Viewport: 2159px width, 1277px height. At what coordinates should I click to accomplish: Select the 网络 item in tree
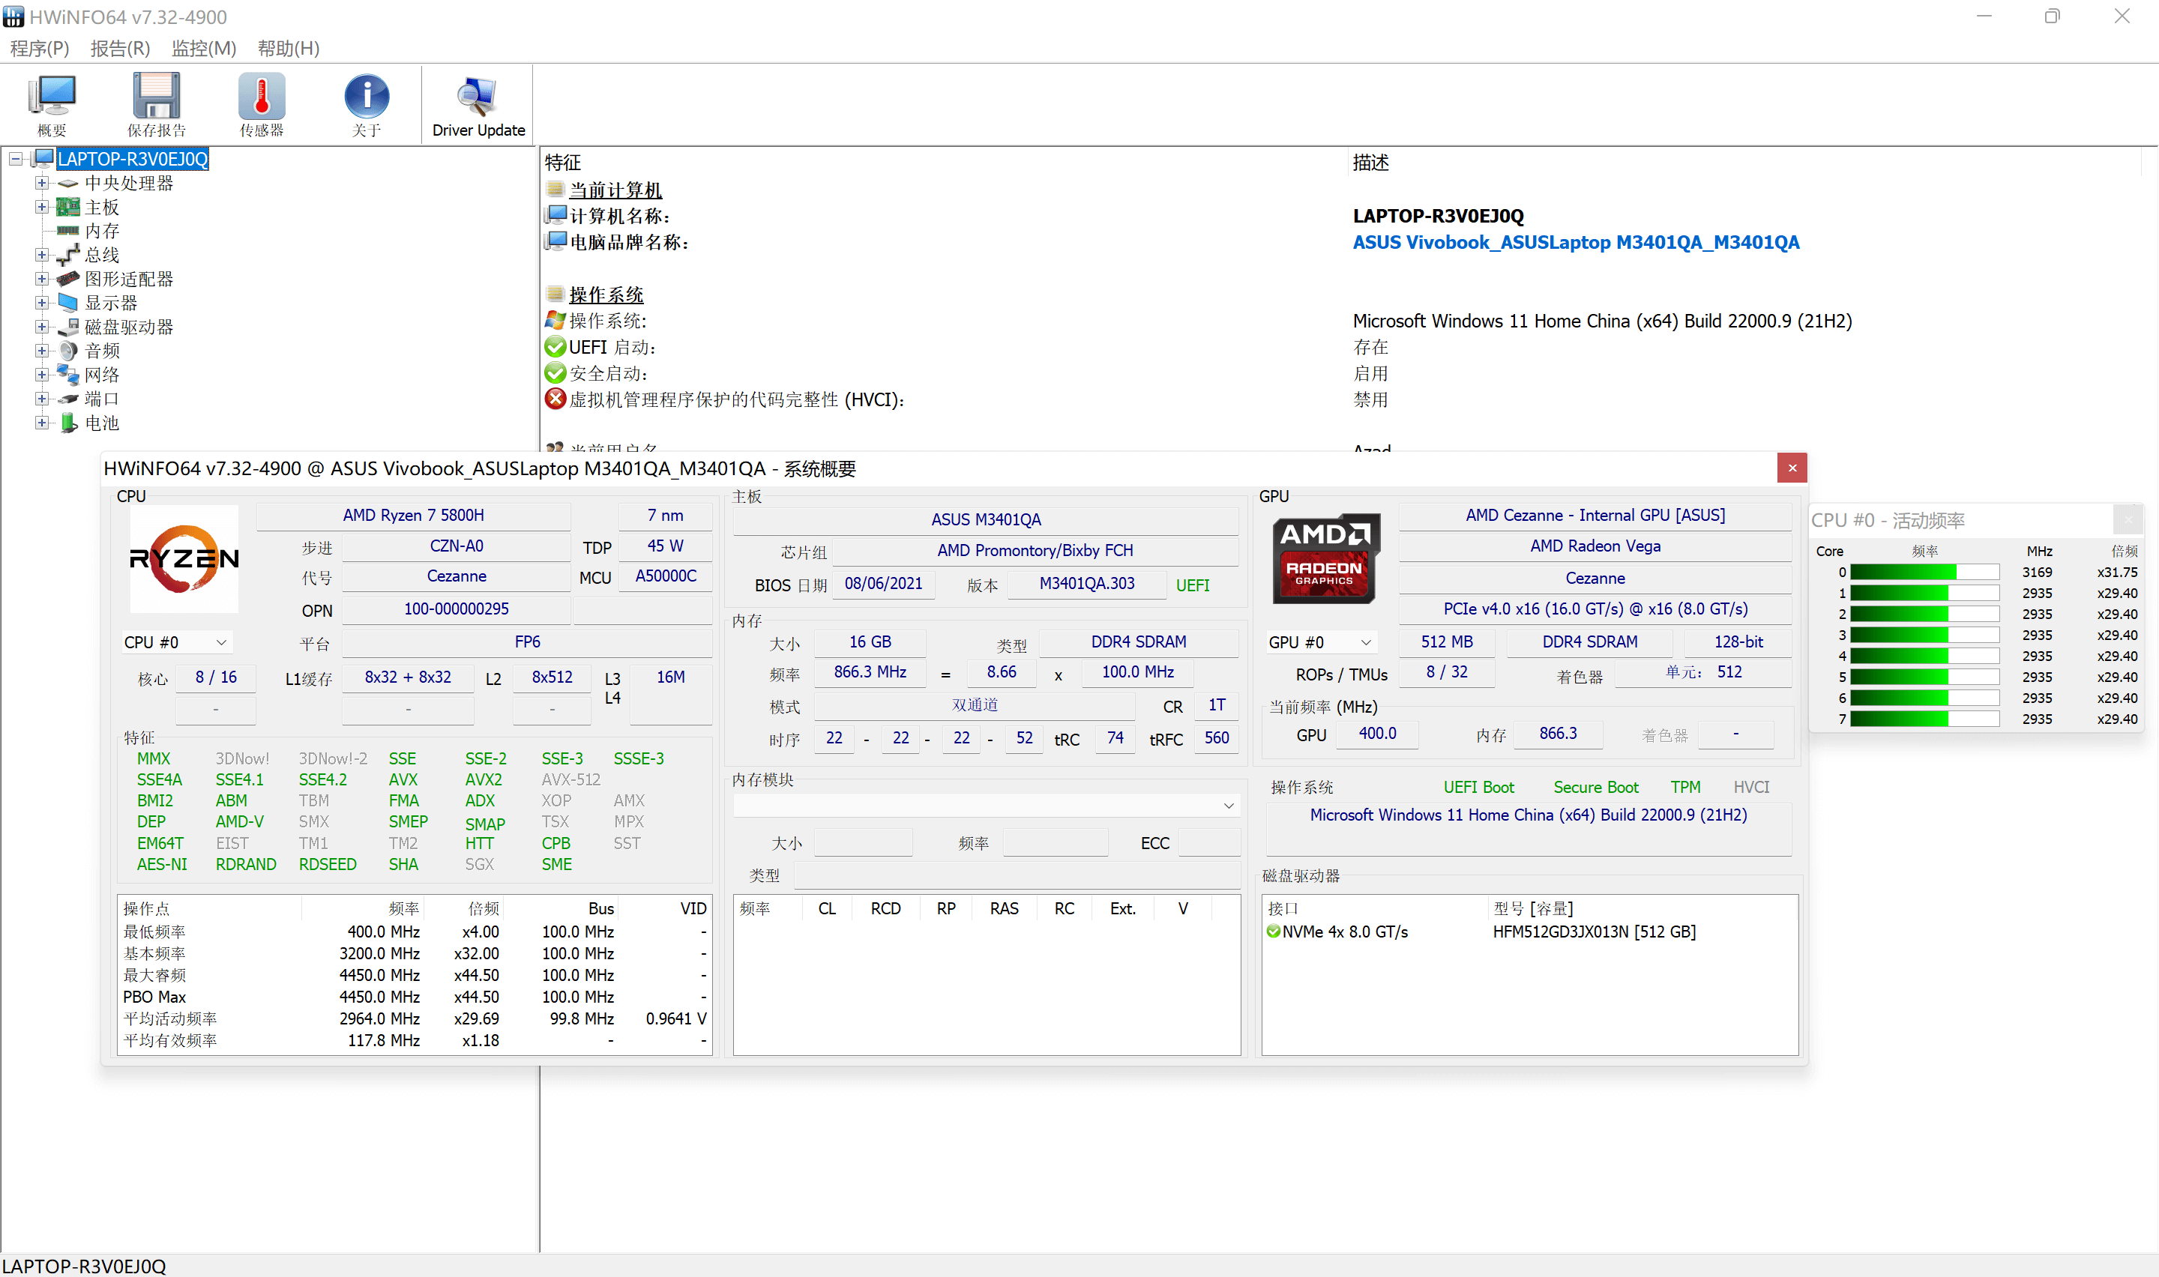click(101, 375)
